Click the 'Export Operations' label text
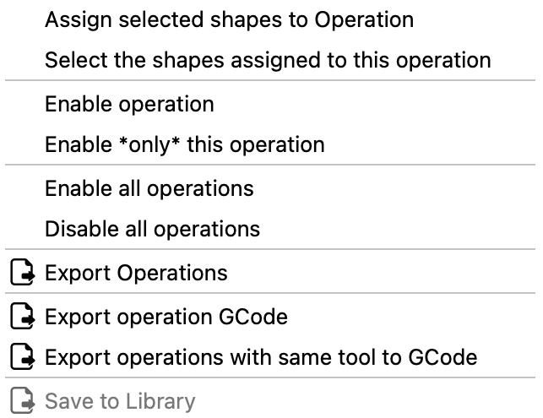This screenshot has height=418, width=543. point(136,274)
